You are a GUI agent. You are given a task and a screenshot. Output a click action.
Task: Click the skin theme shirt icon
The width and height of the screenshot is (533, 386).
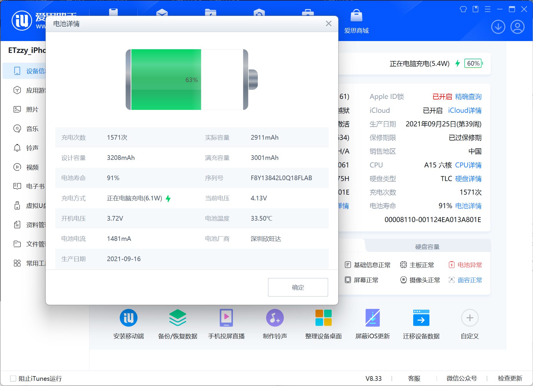pyautogui.click(x=463, y=9)
